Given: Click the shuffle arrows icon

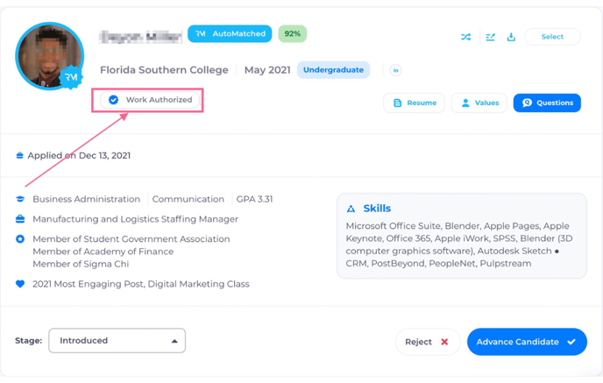Looking at the screenshot, I should (466, 37).
